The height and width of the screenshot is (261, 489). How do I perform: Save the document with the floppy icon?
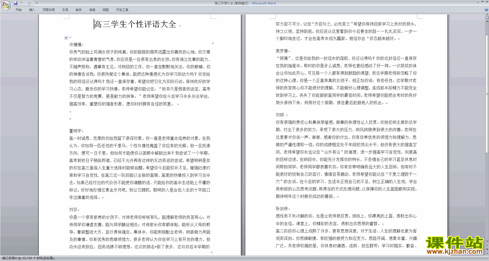pos(16,3)
